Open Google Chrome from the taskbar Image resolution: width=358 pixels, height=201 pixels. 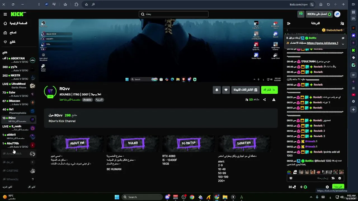(x=192, y=197)
